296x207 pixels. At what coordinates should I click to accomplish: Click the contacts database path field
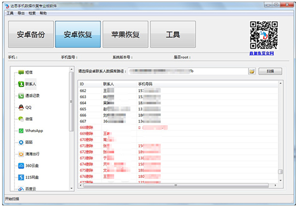[x=188, y=71]
